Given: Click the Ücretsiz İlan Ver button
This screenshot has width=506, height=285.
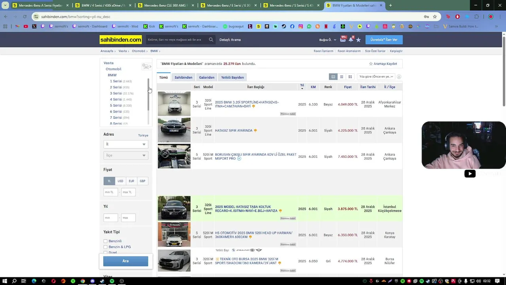Looking at the screenshot, I should click(x=384, y=40).
